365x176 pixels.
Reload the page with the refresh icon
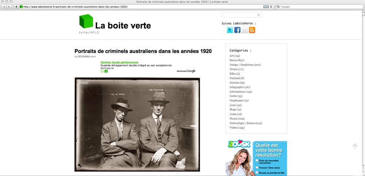[271, 7]
